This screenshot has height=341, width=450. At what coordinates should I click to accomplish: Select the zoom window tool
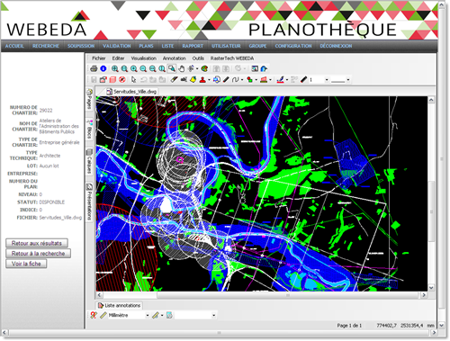[172, 68]
